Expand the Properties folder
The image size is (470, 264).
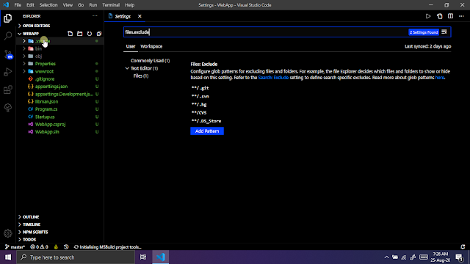point(24,64)
